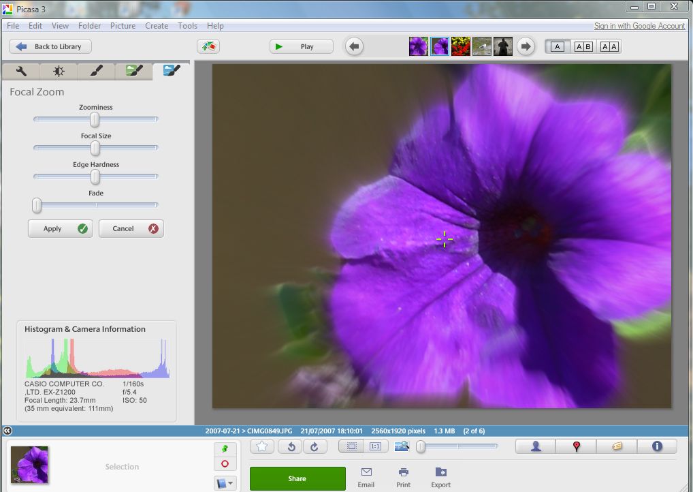Rotate photo clockwise
Image resolution: width=693 pixels, height=492 pixels.
click(315, 446)
